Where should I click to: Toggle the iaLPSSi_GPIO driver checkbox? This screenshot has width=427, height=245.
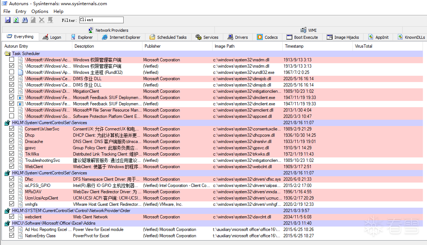11,185
